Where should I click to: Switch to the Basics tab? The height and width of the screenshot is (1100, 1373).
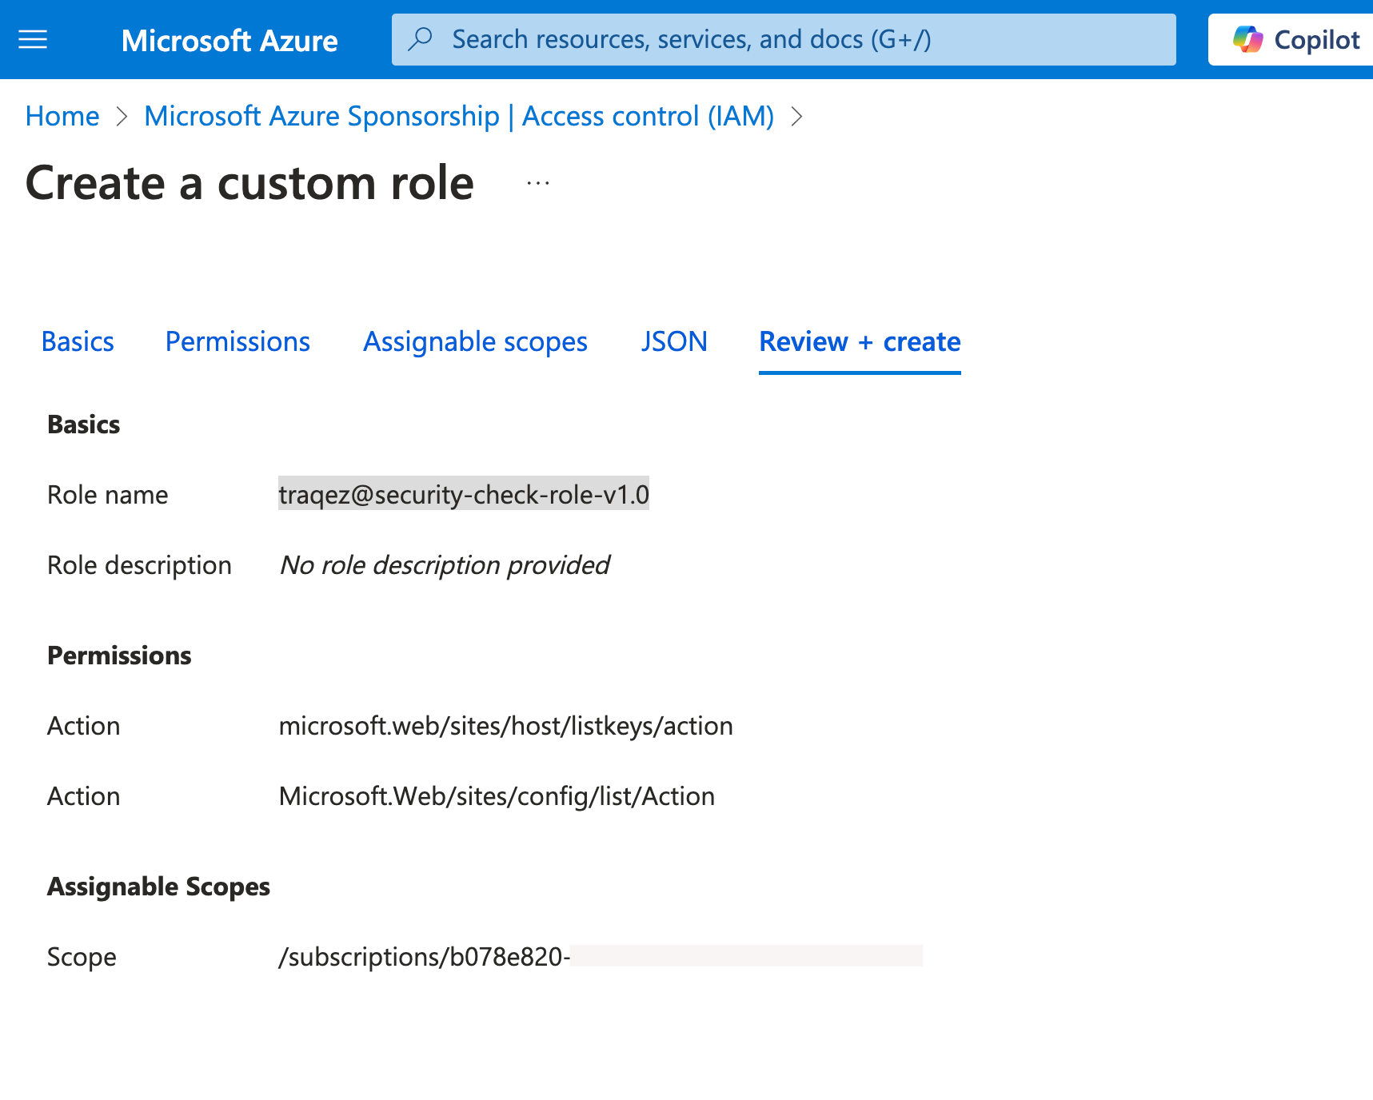(x=78, y=341)
